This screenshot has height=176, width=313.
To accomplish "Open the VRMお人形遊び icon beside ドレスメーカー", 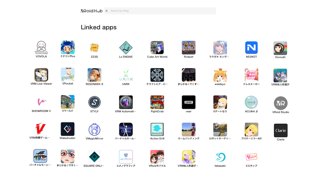I will click(280, 75).
